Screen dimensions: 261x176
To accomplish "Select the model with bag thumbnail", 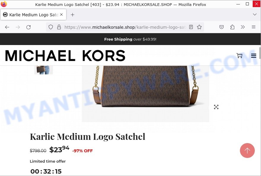I will pyautogui.click(x=44, y=70).
